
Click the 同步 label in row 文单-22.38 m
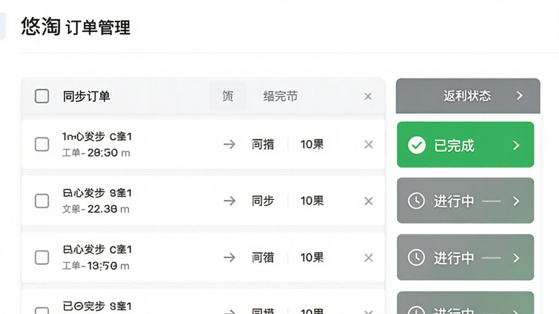point(263,201)
